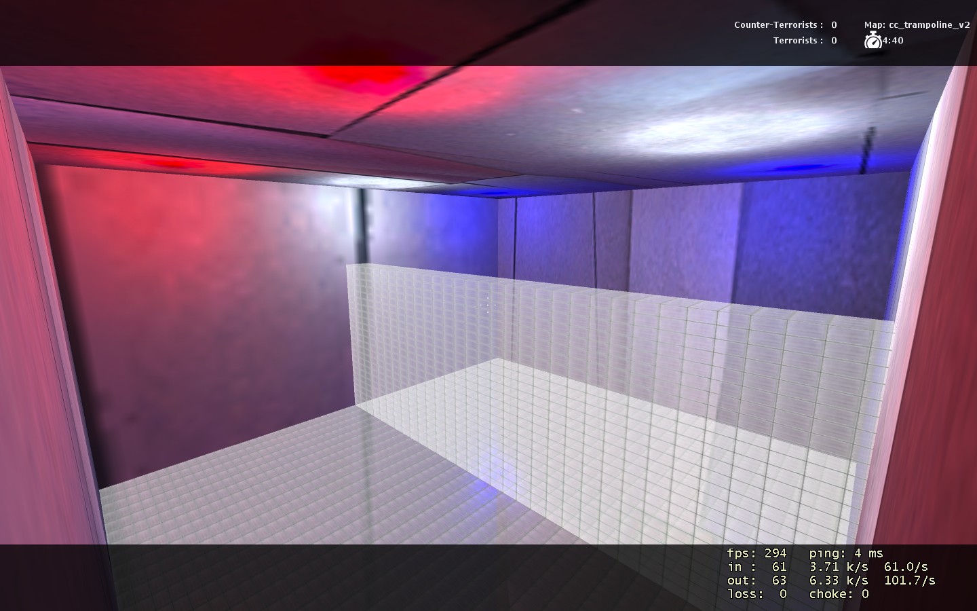Click the map name cc_trampoline_v2

point(917,25)
